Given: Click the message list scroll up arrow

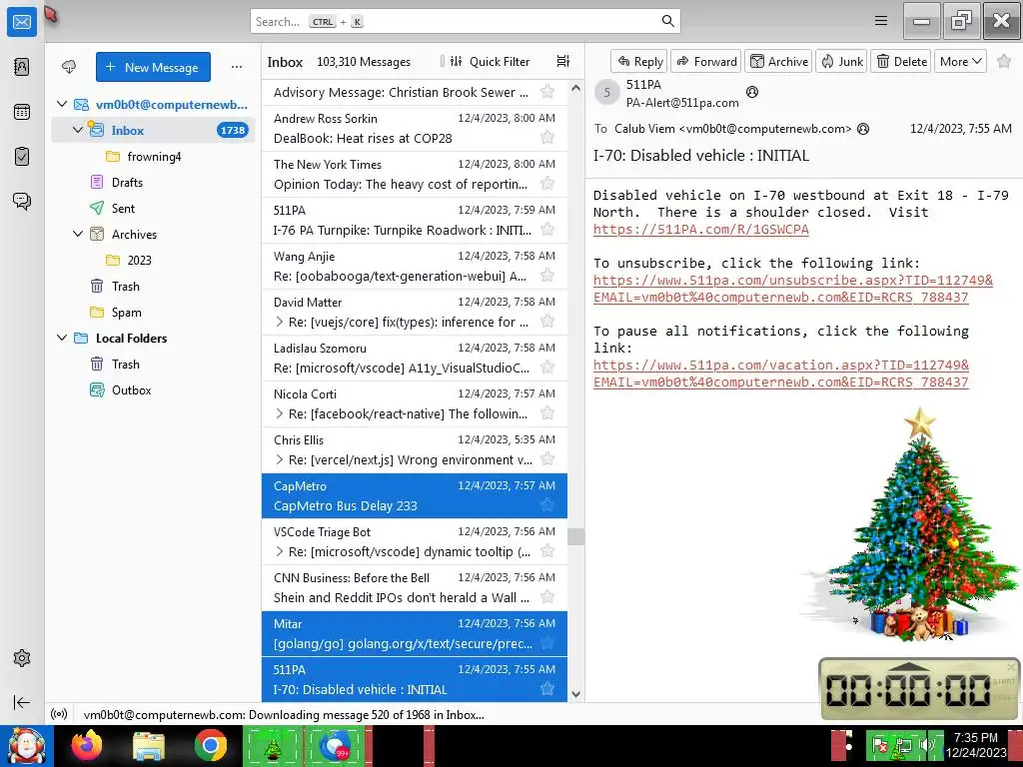Looking at the screenshot, I should pos(575,88).
